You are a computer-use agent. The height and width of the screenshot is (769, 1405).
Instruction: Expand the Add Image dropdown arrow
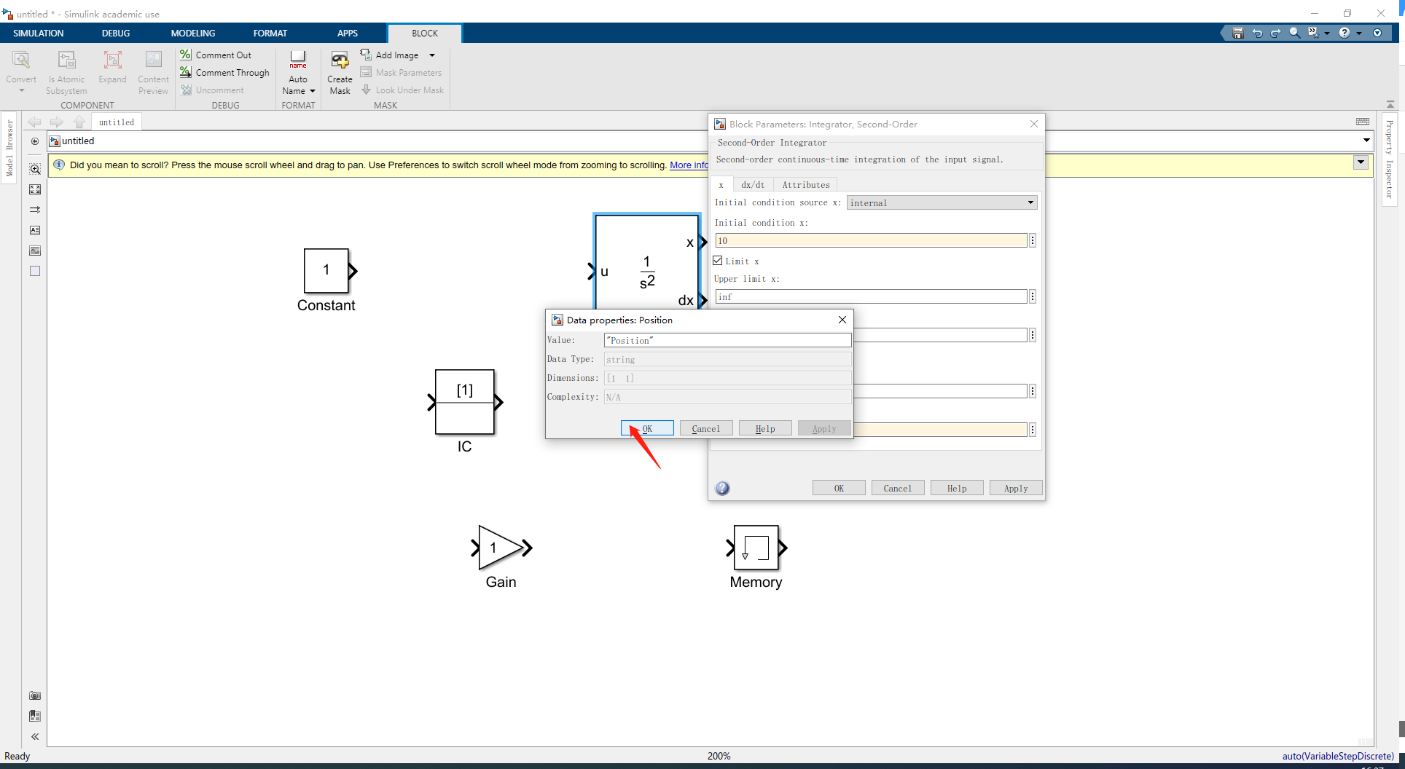pyautogui.click(x=432, y=55)
